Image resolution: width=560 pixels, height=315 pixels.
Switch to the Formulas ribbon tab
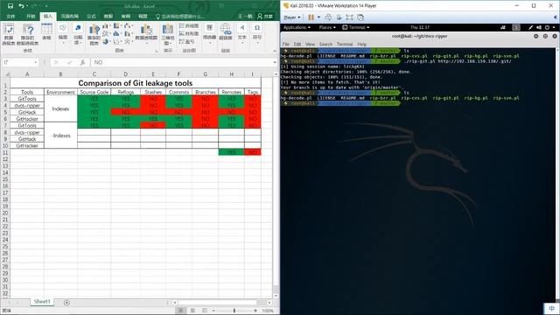point(91,17)
